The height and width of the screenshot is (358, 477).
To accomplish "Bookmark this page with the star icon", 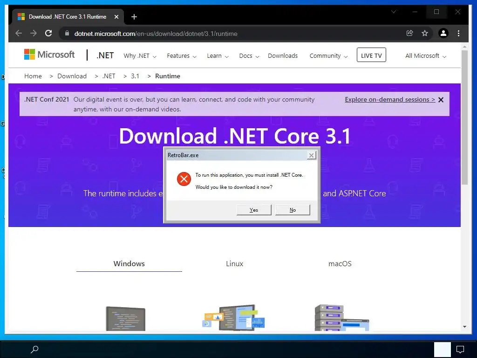I will click(425, 33).
